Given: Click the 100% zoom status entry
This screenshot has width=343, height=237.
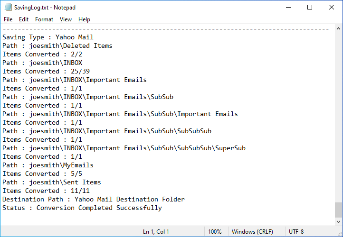Looking at the screenshot, I should (x=215, y=231).
